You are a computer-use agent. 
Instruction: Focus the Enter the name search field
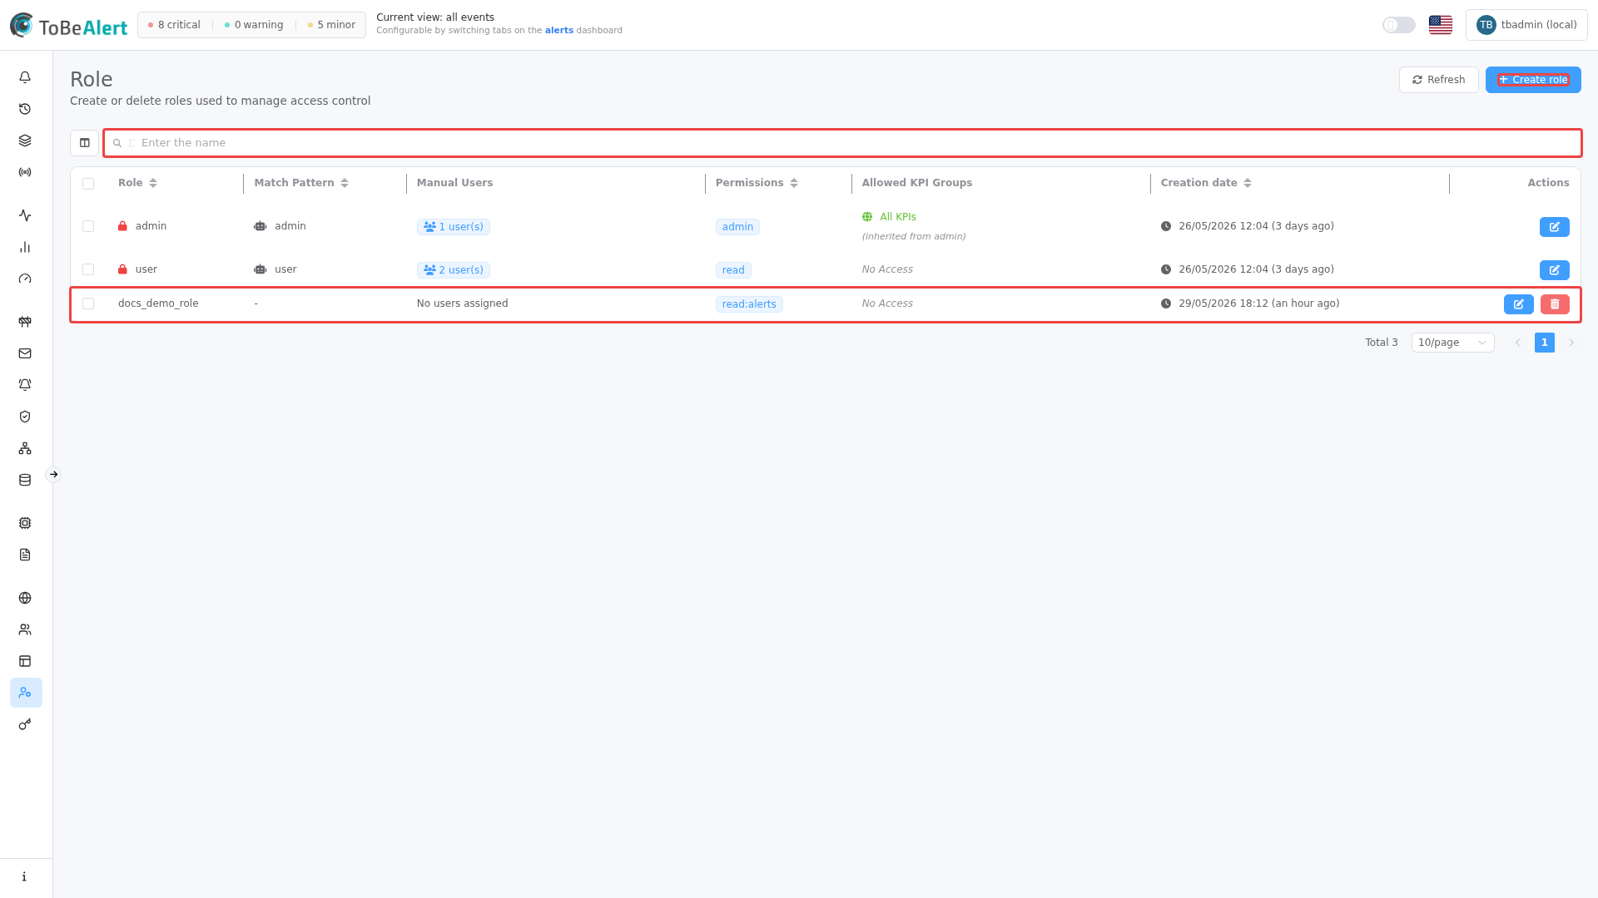point(842,143)
